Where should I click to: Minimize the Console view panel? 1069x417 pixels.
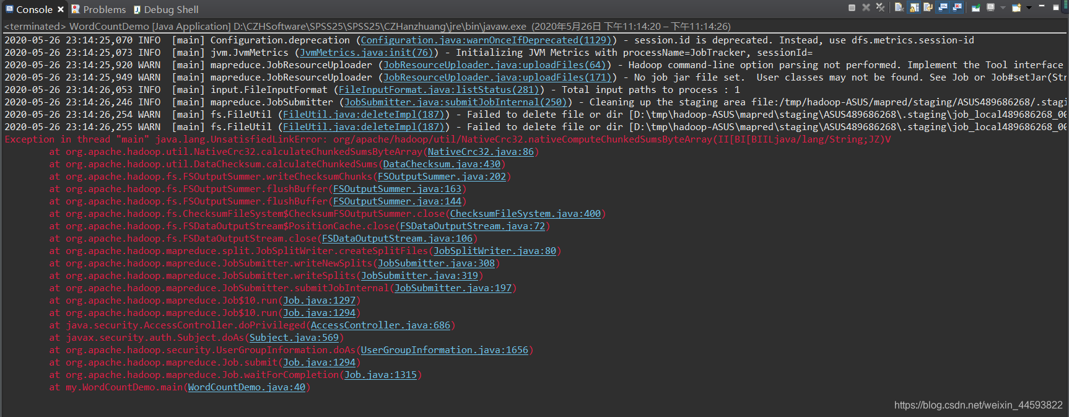(x=1042, y=6)
